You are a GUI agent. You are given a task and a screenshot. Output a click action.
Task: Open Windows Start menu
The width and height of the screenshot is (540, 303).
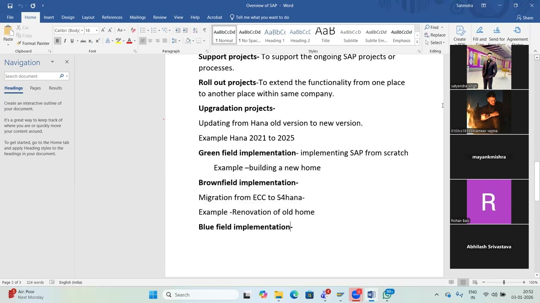(153, 295)
